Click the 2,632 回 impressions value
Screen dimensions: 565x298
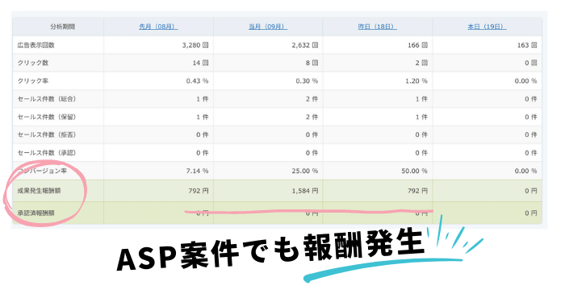click(x=305, y=45)
